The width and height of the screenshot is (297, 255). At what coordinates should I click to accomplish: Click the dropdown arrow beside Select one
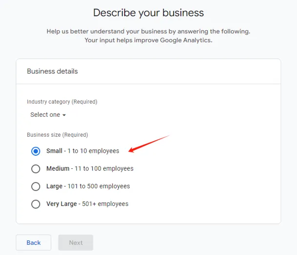point(64,115)
